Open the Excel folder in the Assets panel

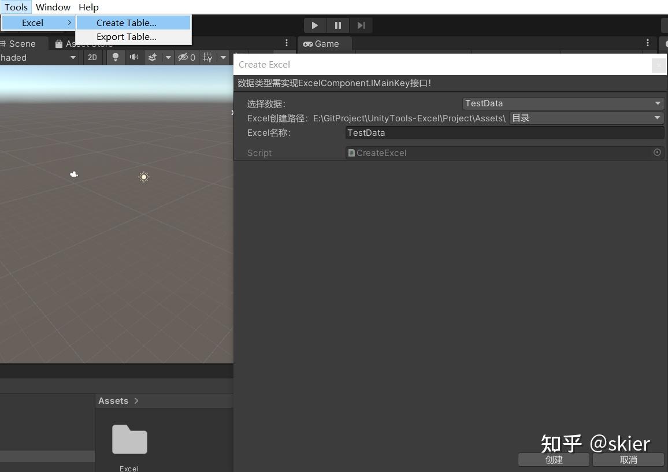pos(129,441)
